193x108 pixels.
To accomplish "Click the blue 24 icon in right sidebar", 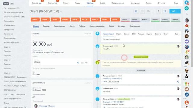I will click(x=187, y=94).
